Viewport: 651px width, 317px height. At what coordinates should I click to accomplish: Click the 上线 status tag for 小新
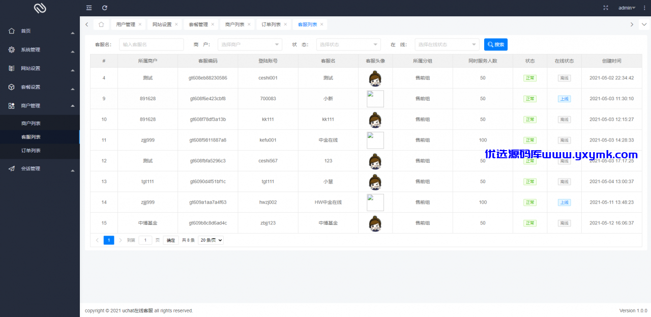(x=564, y=99)
